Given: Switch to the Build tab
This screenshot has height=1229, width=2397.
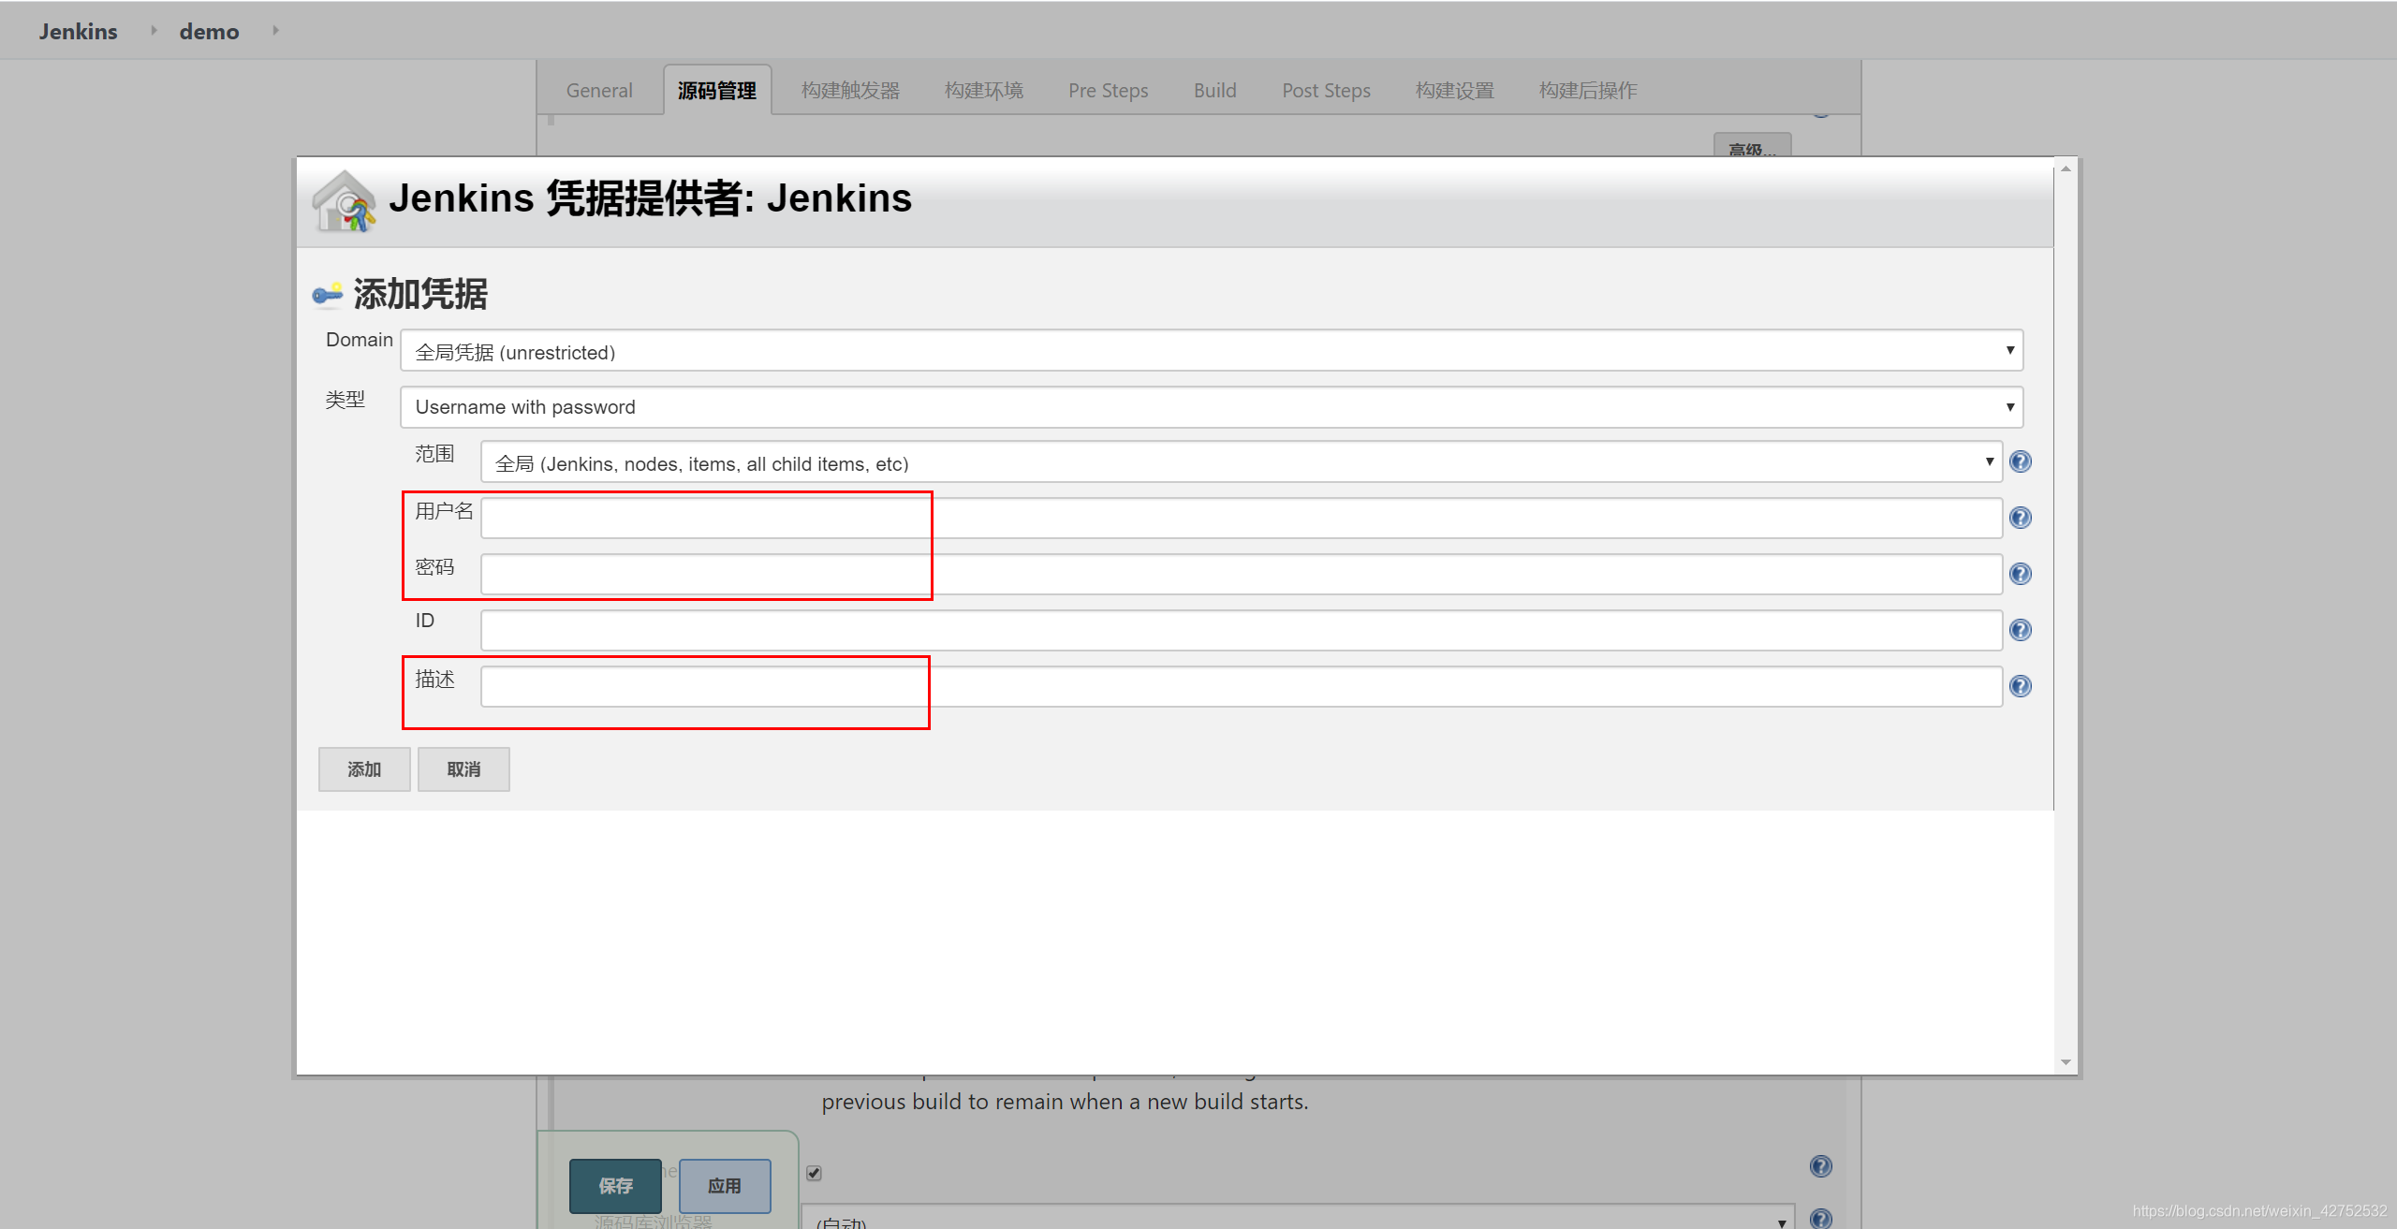Looking at the screenshot, I should point(1214,91).
